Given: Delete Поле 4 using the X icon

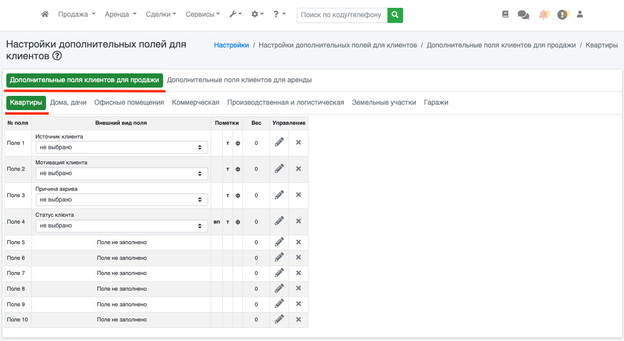Looking at the screenshot, I should [x=298, y=221].
